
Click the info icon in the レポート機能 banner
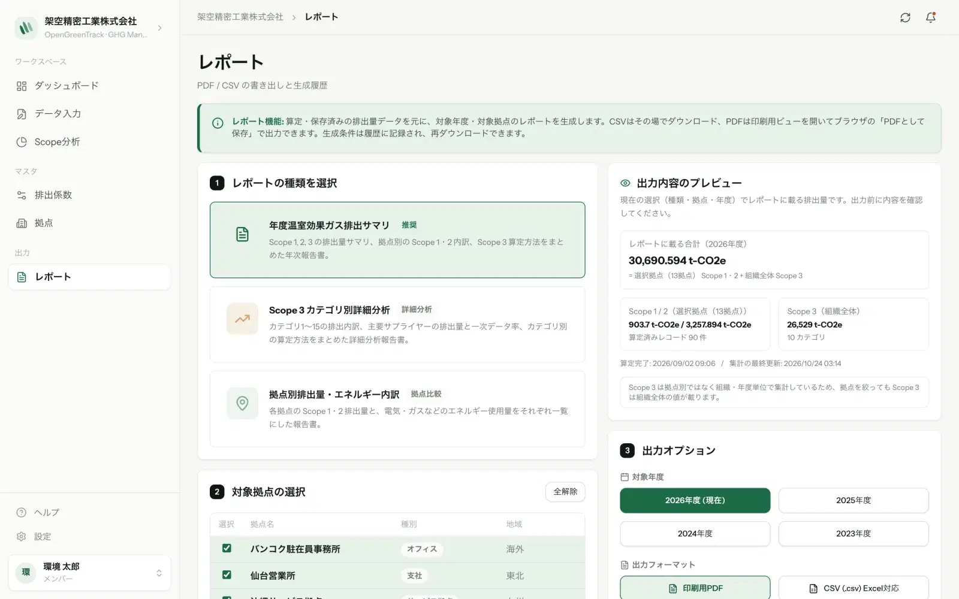pyautogui.click(x=218, y=123)
